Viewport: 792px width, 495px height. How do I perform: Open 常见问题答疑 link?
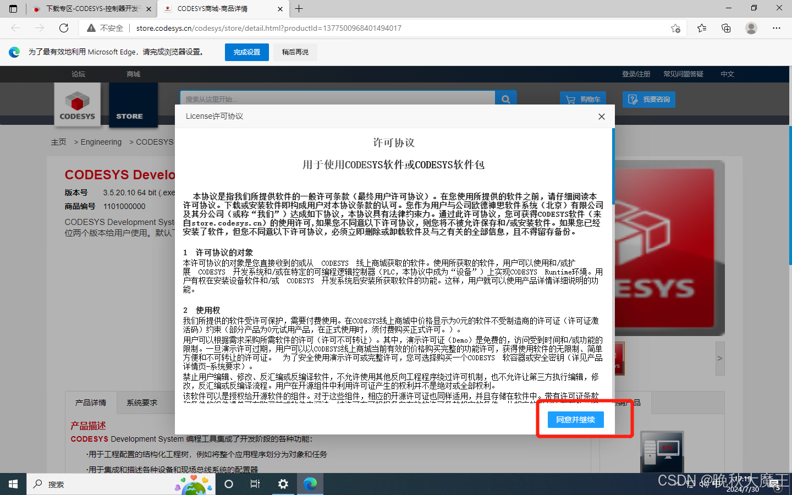point(683,74)
